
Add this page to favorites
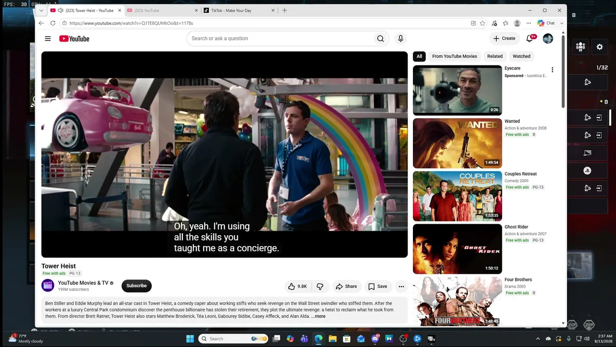pos(483,23)
